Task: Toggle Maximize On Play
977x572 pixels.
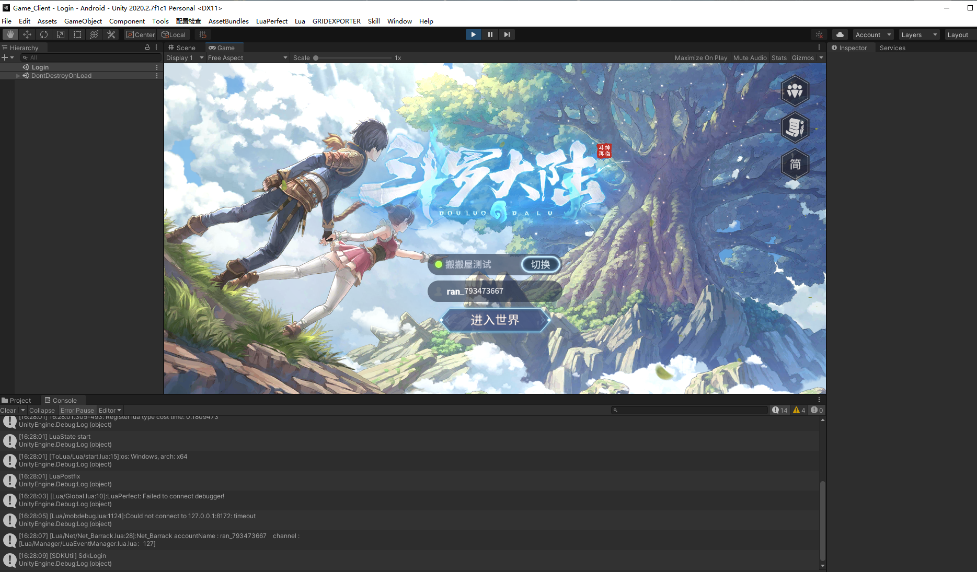Action: pos(700,58)
